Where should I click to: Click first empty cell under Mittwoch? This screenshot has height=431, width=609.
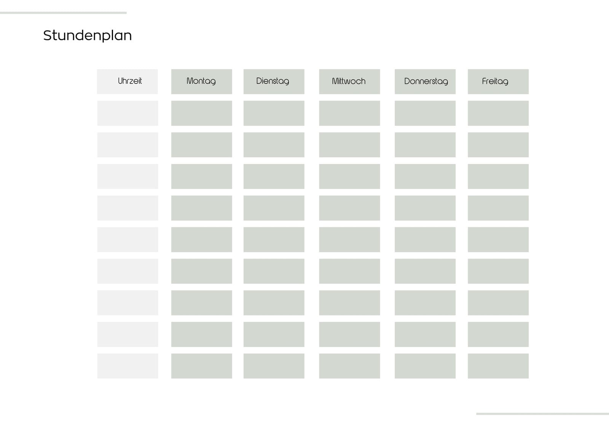click(349, 113)
